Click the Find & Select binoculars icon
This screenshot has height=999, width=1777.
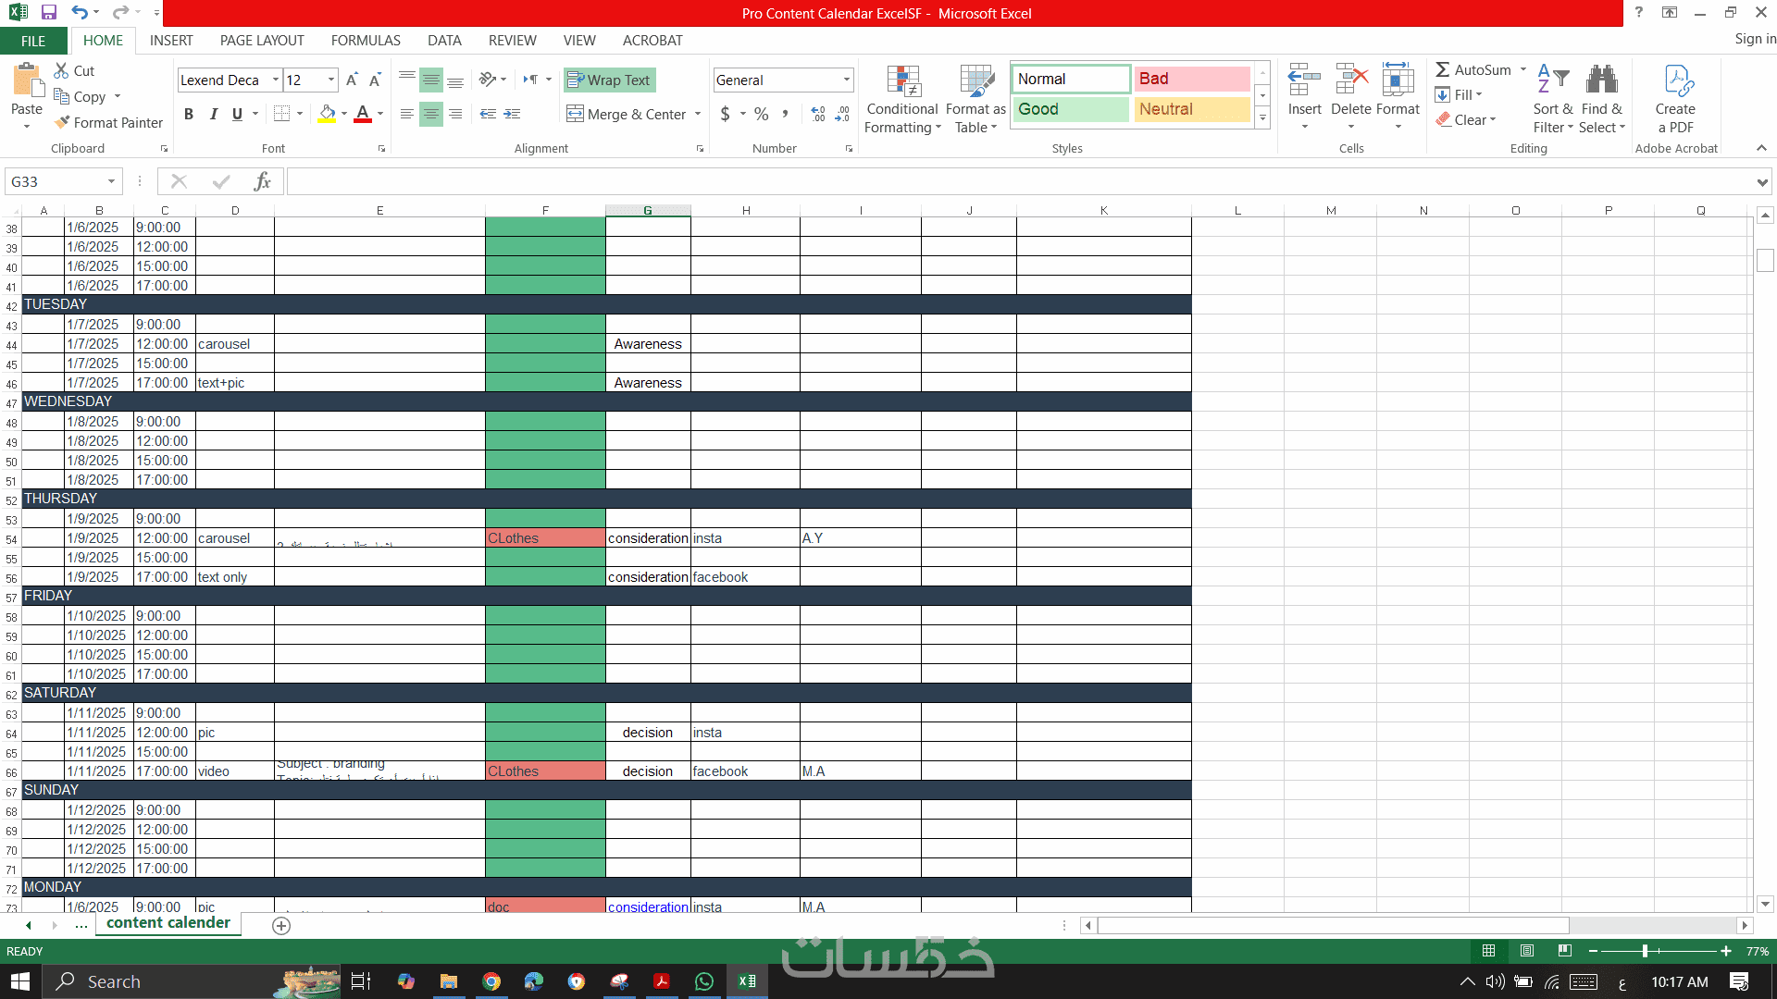point(1601,80)
